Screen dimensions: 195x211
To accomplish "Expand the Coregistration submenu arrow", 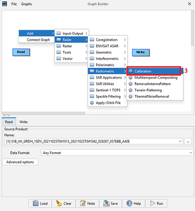I will (x=125, y=39).
